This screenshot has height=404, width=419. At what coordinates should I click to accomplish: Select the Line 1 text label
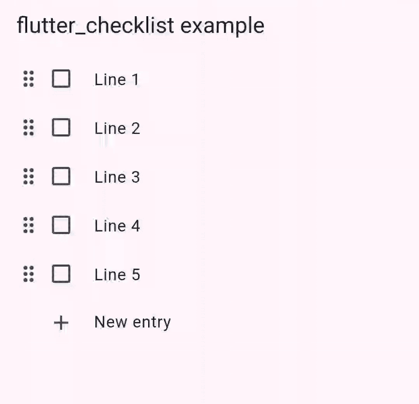click(117, 79)
